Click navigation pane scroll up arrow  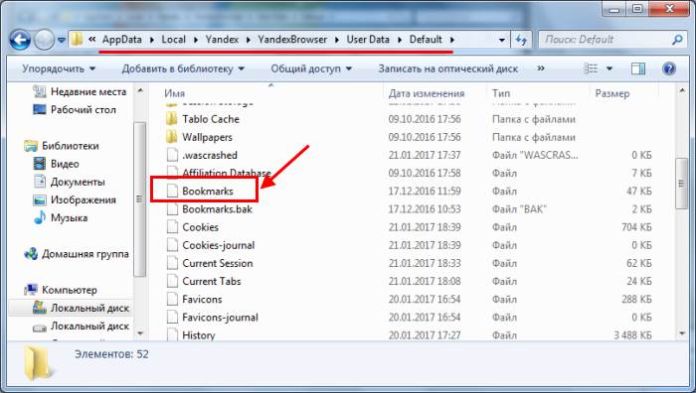tap(140, 91)
